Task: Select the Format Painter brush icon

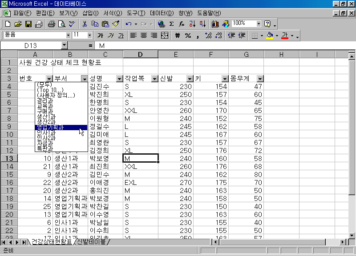Action: point(116,24)
